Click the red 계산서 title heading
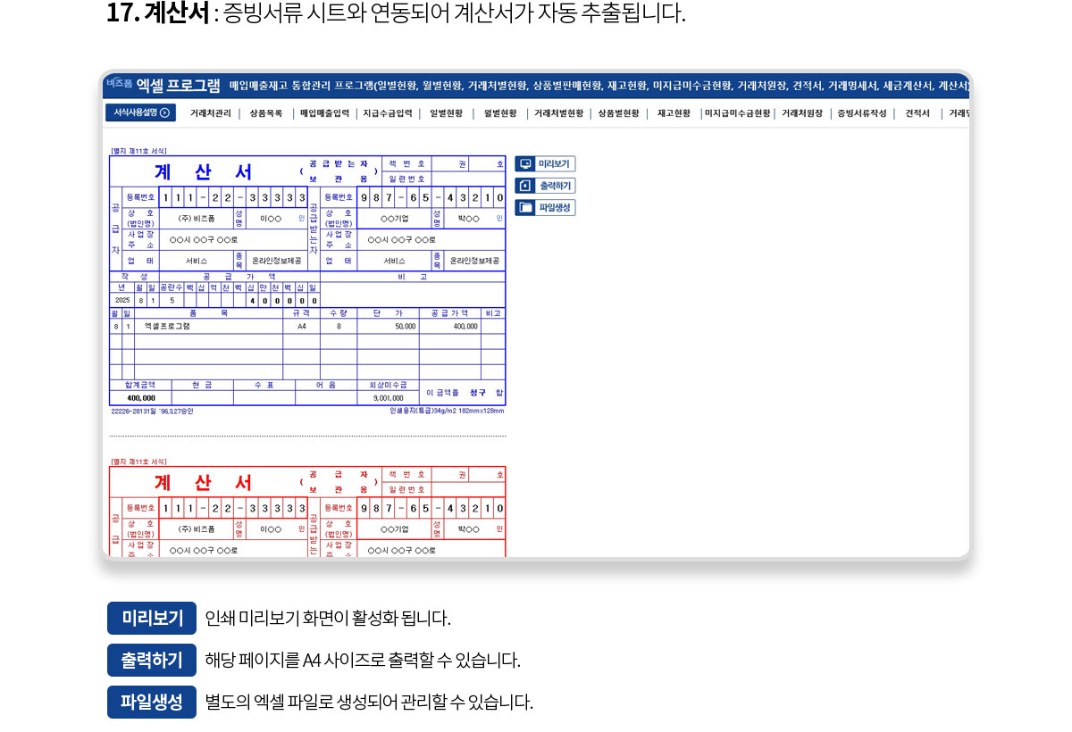This screenshot has width=1072, height=732. 203,482
